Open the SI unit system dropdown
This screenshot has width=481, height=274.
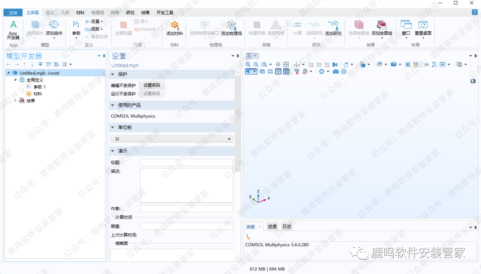tap(172, 139)
